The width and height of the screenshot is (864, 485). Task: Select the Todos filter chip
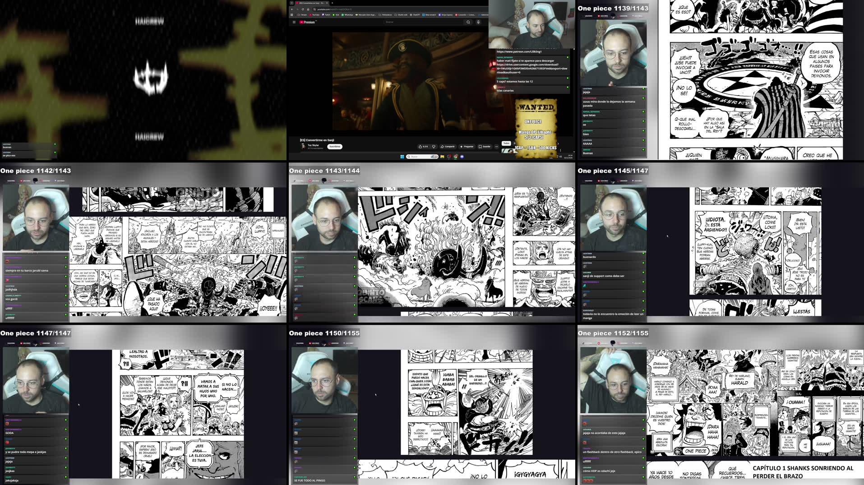507,143
